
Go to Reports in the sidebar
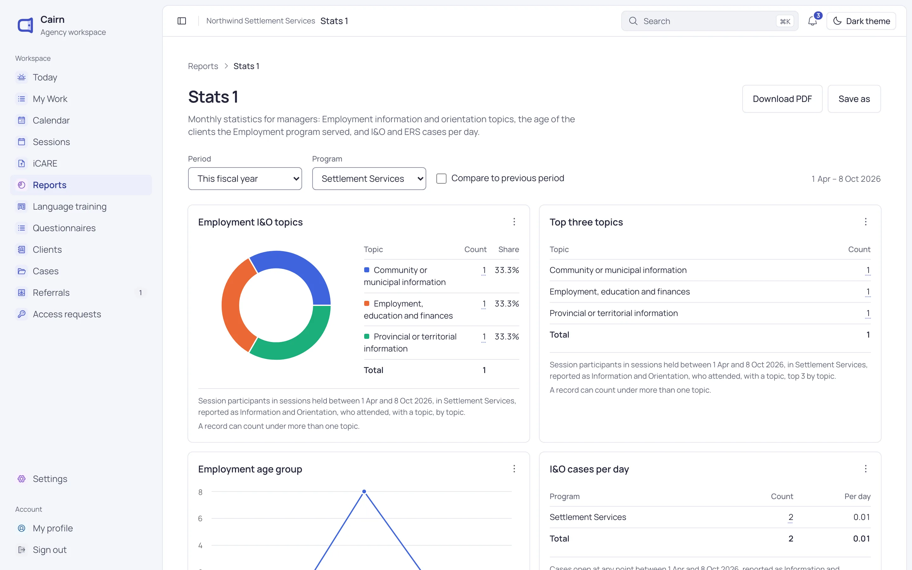(x=81, y=185)
